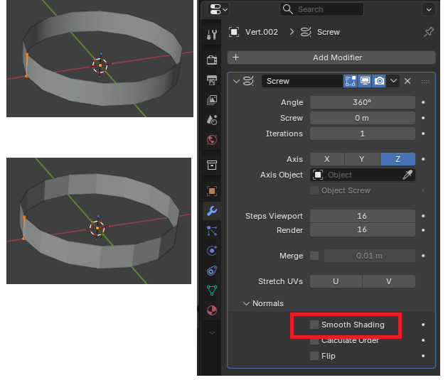Image resolution: width=448 pixels, height=380 pixels.
Task: Collapse the Screw modifier panel
Action: click(x=236, y=81)
